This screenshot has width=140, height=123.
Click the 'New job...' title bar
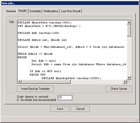click(x=70, y=3)
